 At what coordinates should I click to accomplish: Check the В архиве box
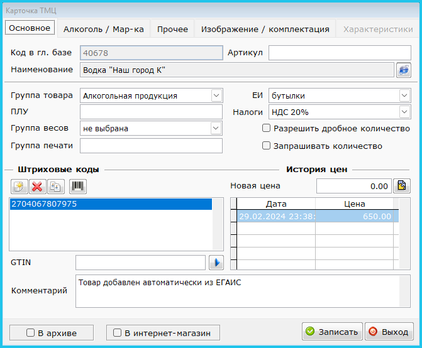point(30,333)
